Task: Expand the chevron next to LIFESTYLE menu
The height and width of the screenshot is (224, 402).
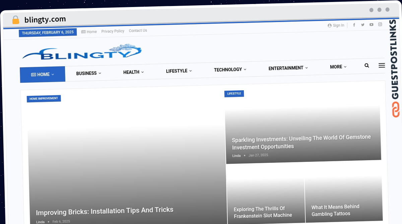Action: [x=190, y=71]
